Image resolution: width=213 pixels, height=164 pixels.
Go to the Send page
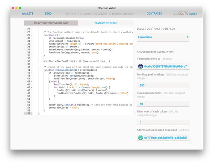tap(48, 14)
